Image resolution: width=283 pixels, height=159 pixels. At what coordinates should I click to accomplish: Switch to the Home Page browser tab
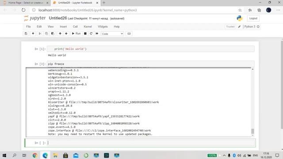click(26, 3)
